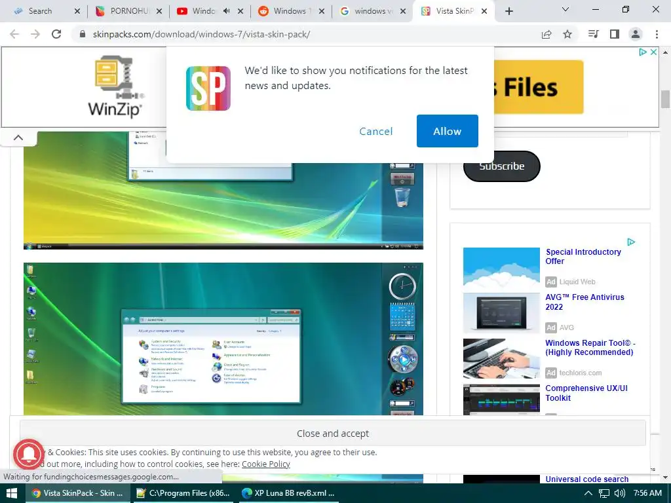Click the red notification bell icon
The width and height of the screenshot is (671, 503).
pyautogui.click(x=29, y=455)
